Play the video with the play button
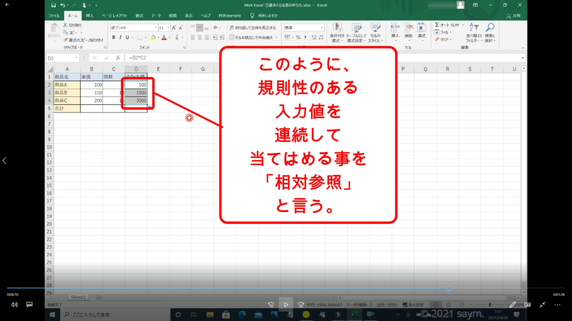This screenshot has width=572, height=321. [x=285, y=305]
